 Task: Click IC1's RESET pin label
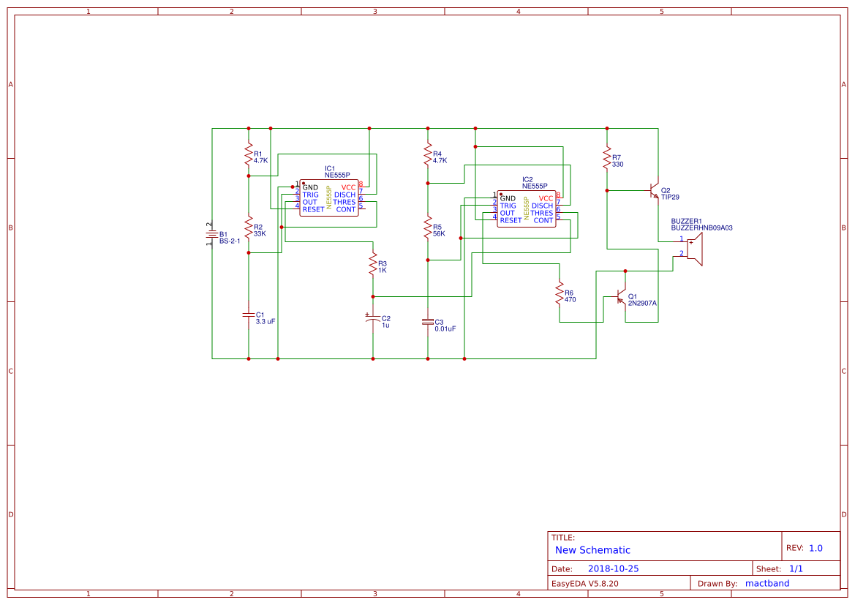313,209
